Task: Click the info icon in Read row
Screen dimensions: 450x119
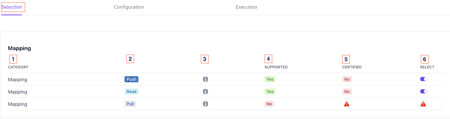Action: (205, 91)
